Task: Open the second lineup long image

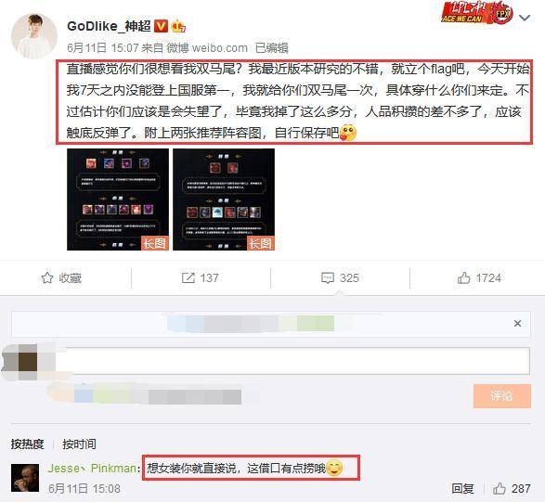Action: point(224,200)
